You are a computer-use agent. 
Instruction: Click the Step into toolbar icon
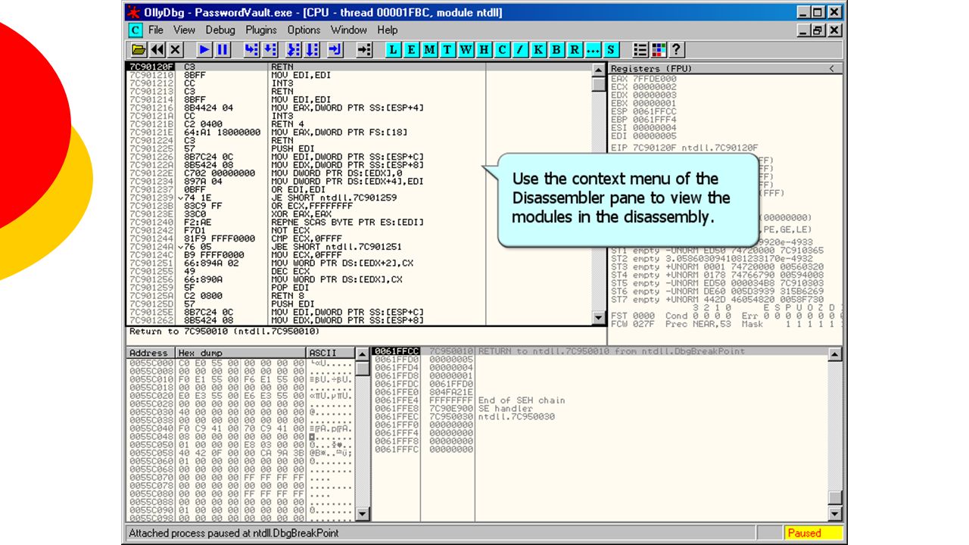click(x=251, y=50)
